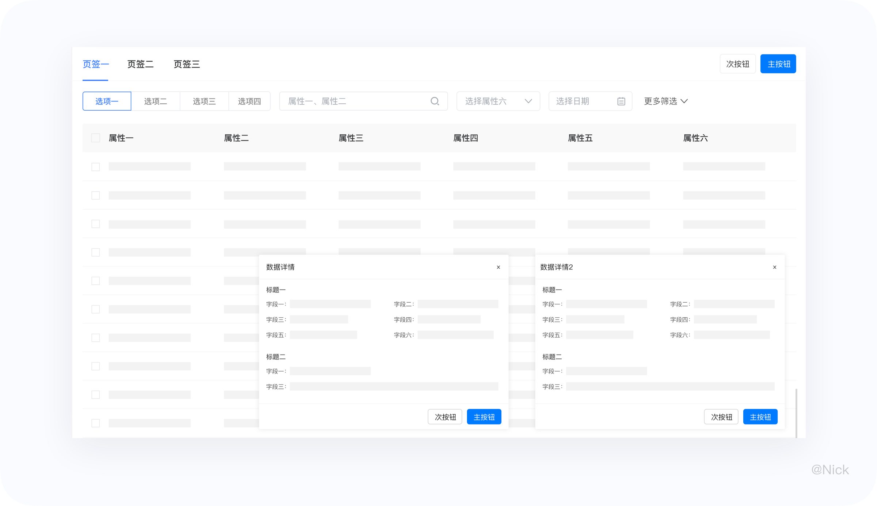The height and width of the screenshot is (506, 877).
Task: Switch to 页签二 tab
Action: tap(140, 64)
